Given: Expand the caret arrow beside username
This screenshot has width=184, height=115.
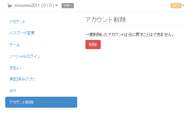Looking at the screenshot, I should pos(56,5).
